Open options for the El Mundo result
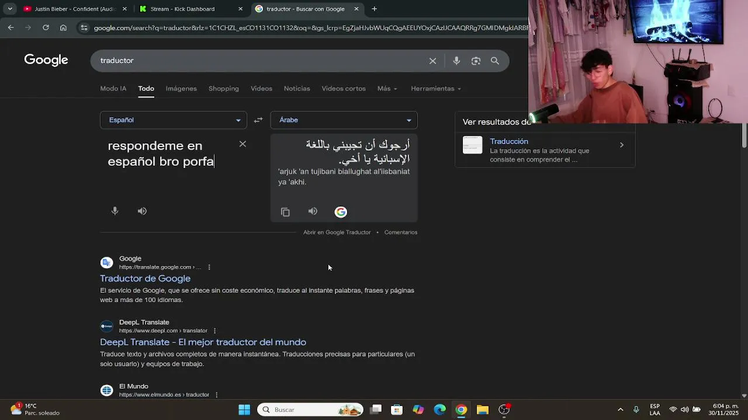The width and height of the screenshot is (748, 420). 216,395
